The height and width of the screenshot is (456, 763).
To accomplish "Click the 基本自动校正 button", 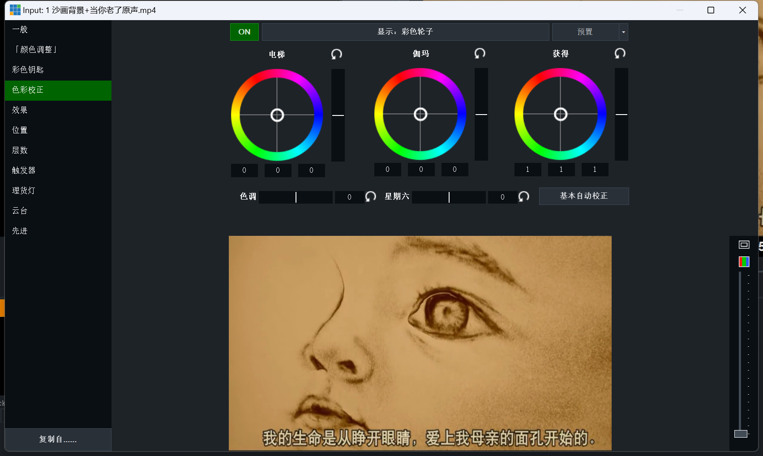I will tap(583, 196).
